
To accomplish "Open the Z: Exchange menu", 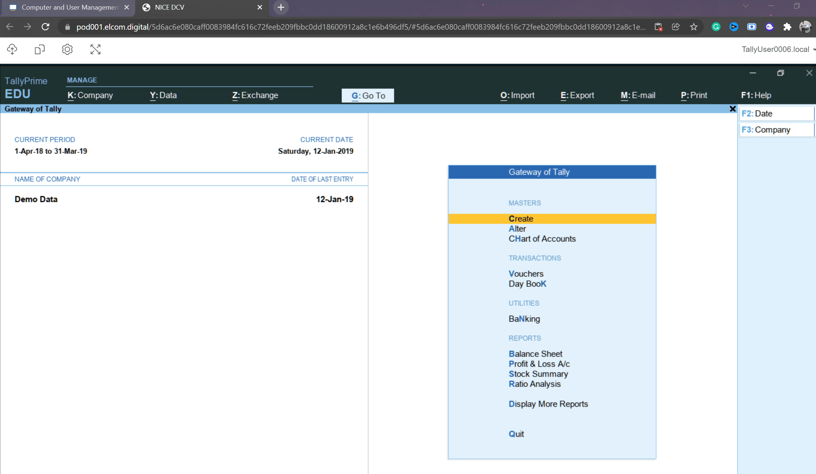I will click(x=255, y=95).
